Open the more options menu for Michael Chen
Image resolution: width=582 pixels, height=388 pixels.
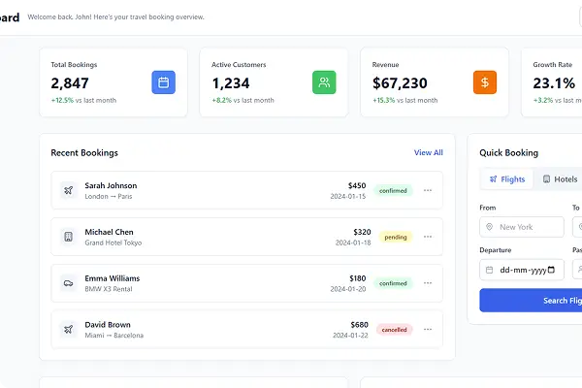point(428,237)
